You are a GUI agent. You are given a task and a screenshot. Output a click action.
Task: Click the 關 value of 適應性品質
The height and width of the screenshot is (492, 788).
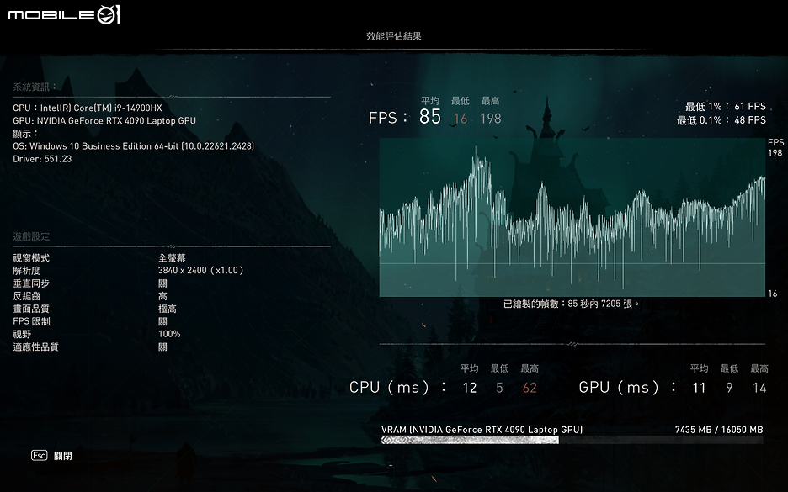[x=162, y=347]
